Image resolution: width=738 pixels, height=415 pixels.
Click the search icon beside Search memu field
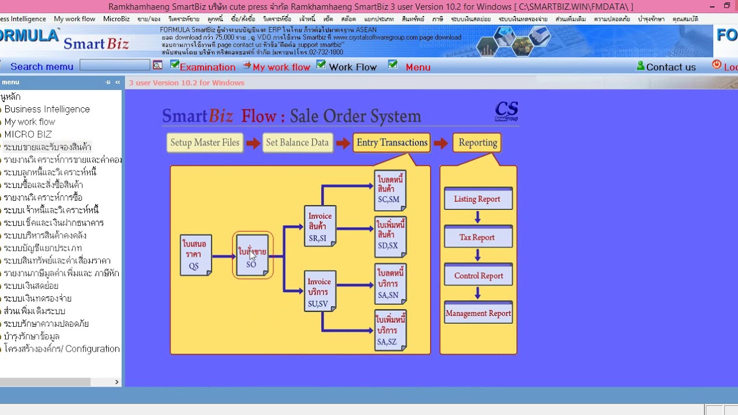157,66
